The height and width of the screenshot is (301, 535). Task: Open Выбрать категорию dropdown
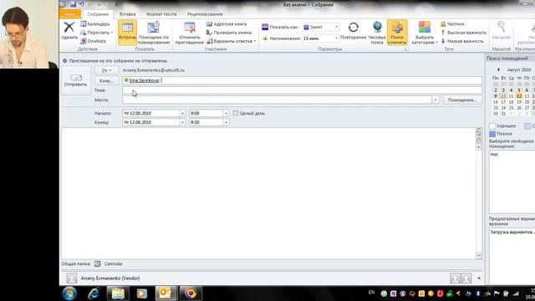[x=425, y=33]
